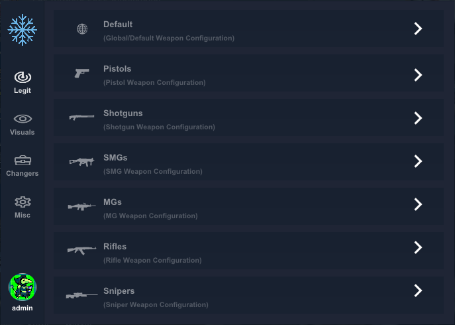
Task: Switch to the Visuals tab
Action: (23, 125)
